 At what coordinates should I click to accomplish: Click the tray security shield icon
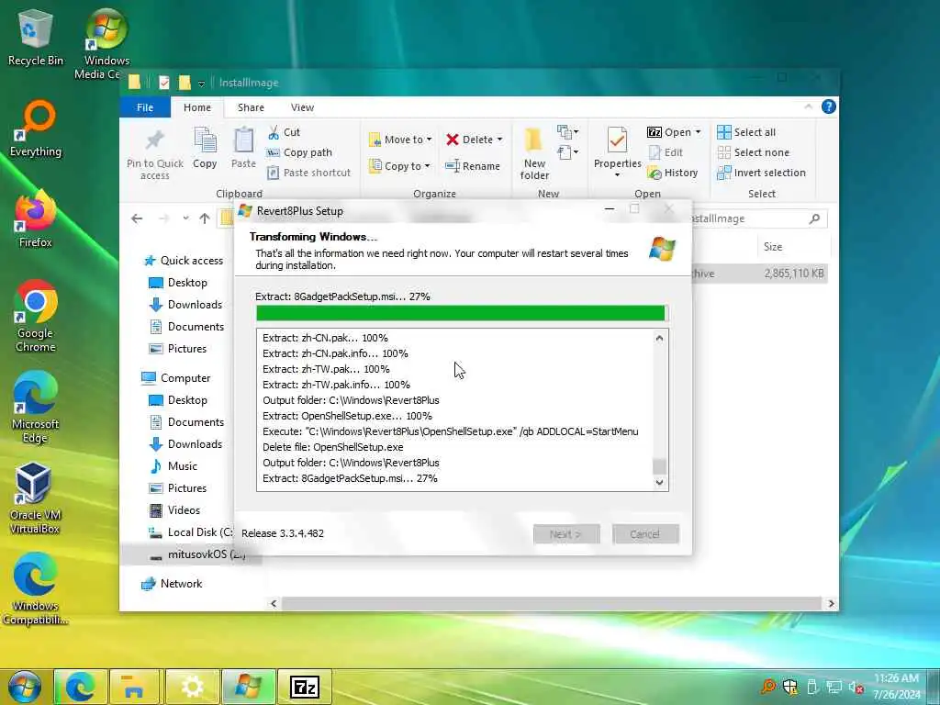pyautogui.click(x=790, y=687)
